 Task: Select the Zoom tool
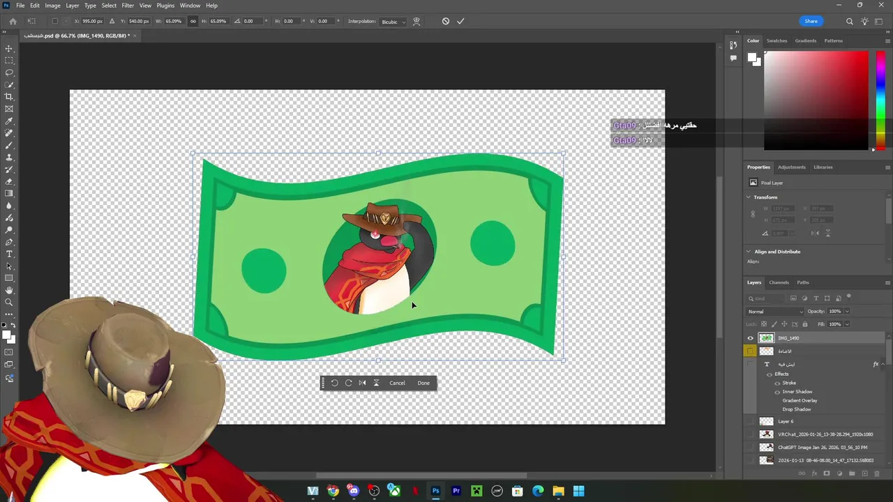point(9,303)
